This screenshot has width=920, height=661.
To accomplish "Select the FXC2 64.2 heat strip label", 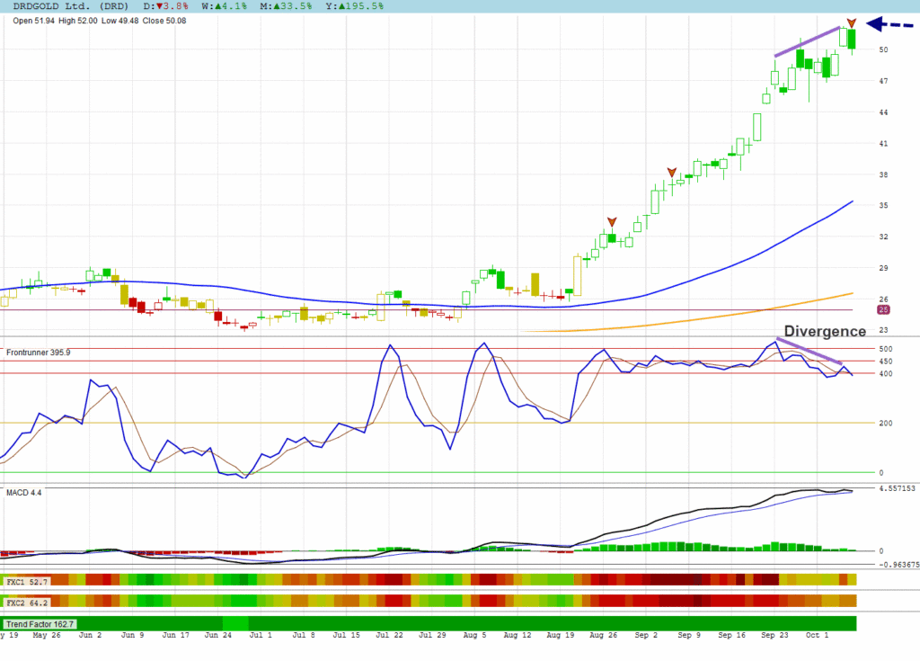I will (25, 601).
